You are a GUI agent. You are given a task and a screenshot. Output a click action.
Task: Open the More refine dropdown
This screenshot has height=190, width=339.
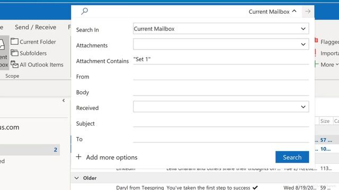329,64
